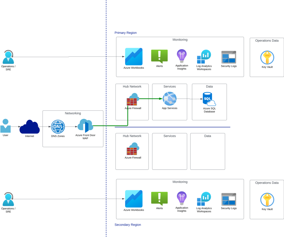Select Alerts icon in primary Monitoring
Viewport: 284px width, 237px height.
159,56
